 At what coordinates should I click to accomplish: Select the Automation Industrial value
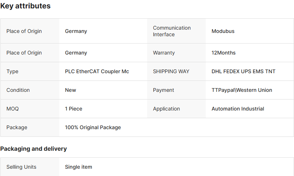click(238, 109)
